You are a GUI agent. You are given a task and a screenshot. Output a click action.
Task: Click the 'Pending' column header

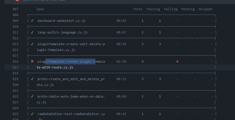click(188, 9)
